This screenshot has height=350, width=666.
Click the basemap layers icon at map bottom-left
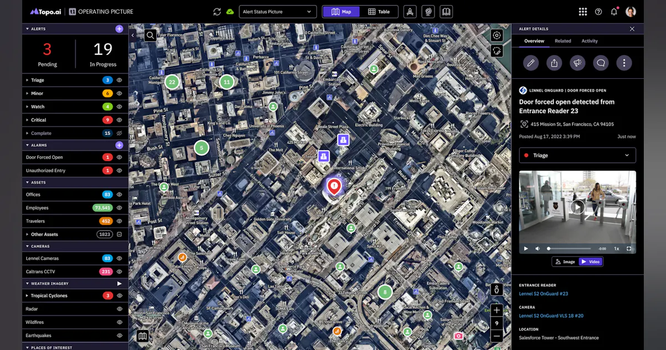point(143,336)
